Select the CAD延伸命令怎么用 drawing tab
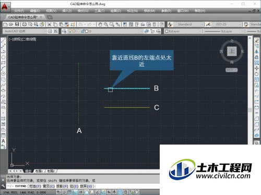This screenshot has height=195, width=261. (x=23, y=17)
